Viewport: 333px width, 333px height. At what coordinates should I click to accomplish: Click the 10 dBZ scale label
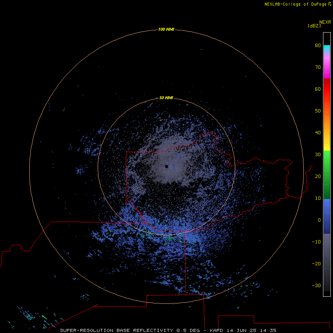point(318,198)
